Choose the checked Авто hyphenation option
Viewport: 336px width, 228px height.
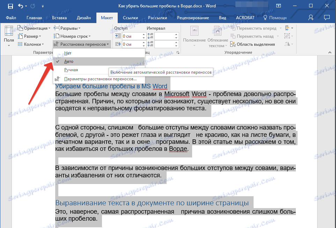(68, 61)
